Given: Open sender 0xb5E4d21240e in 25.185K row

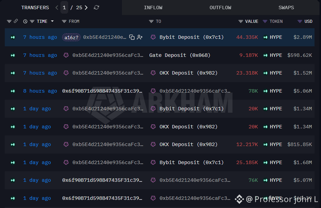Looking at the screenshot, I should (108, 162).
